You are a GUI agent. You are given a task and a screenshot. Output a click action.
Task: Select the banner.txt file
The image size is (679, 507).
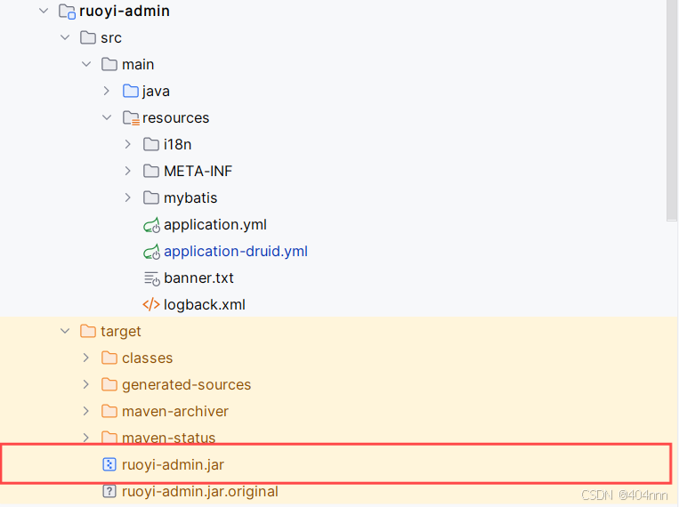click(x=198, y=278)
